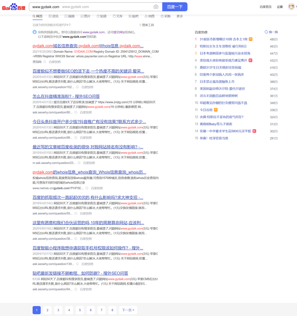Image resolution: width=297 pixels, height=316 pixels.
Task: Open hot topic 央媒:特斯拉不妥协
Action: coord(221,117)
